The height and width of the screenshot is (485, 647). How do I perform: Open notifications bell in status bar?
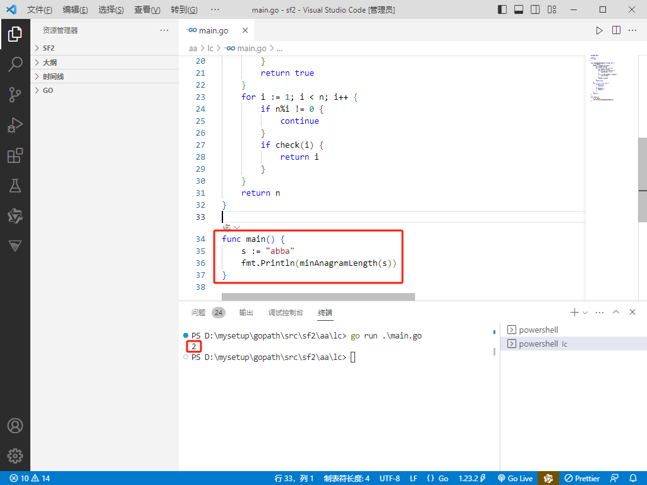(633, 479)
